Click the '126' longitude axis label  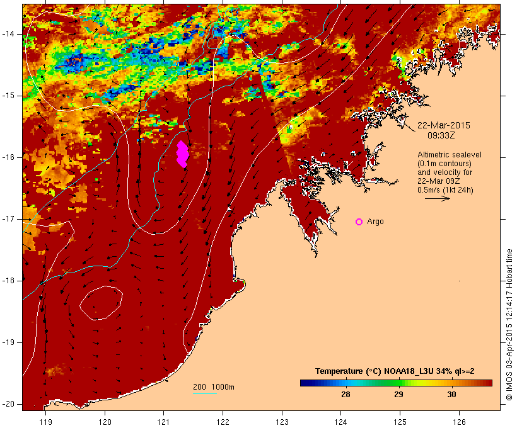(x=459, y=422)
